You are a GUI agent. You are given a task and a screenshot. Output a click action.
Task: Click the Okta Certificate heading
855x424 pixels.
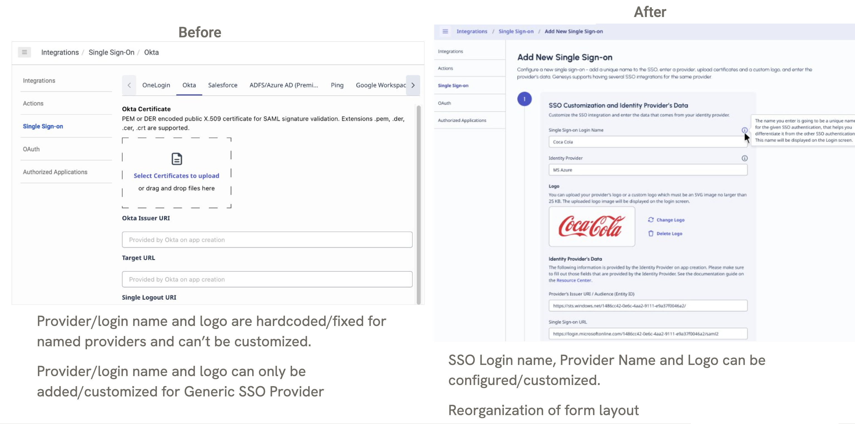click(146, 109)
